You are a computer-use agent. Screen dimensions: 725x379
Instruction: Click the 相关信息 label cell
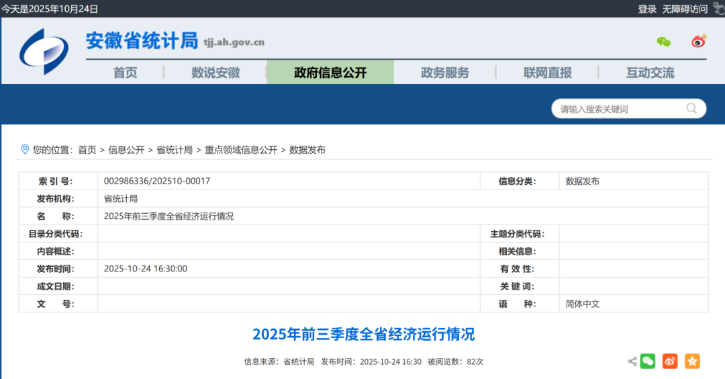click(x=520, y=251)
